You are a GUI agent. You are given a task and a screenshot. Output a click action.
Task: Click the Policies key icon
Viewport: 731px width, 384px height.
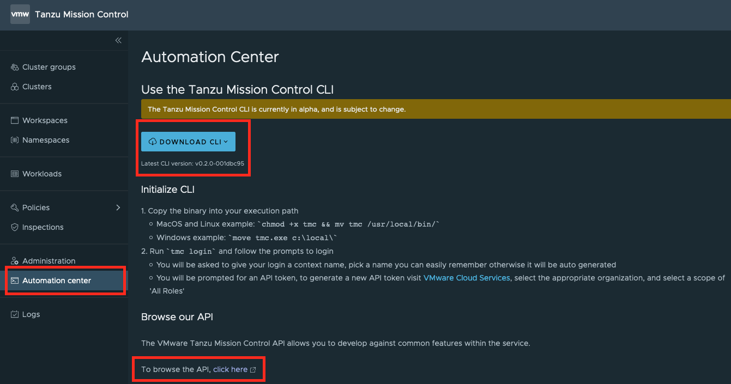[14, 207]
